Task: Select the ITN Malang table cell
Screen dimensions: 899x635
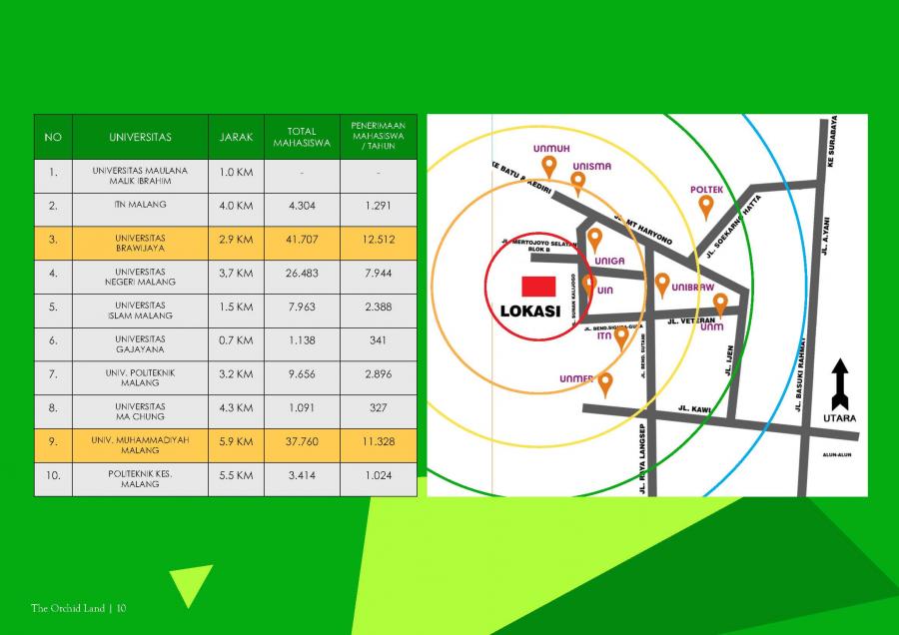Action: (140, 205)
